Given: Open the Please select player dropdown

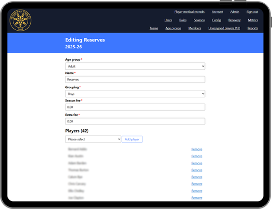Looking at the screenshot, I should (x=93, y=139).
